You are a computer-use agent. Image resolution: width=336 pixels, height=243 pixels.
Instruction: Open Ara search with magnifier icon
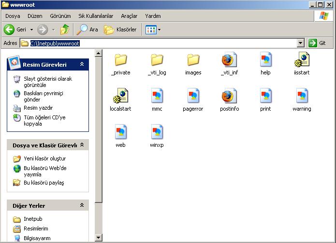pos(88,29)
